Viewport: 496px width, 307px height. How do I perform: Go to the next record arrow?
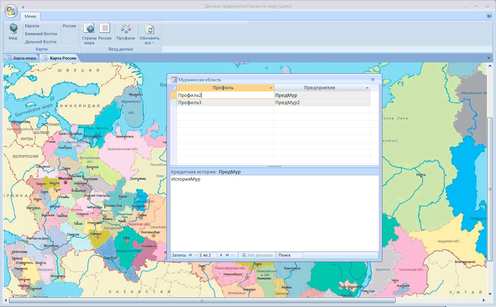221,255
